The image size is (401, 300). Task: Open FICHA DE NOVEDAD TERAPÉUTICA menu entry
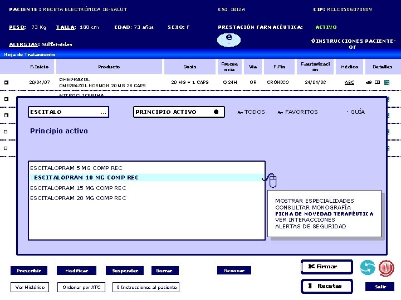pyautogui.click(x=324, y=214)
